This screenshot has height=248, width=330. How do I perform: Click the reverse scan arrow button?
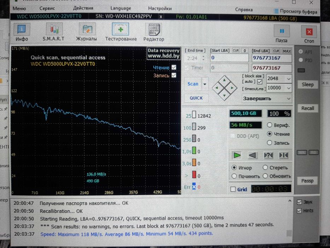252,156
